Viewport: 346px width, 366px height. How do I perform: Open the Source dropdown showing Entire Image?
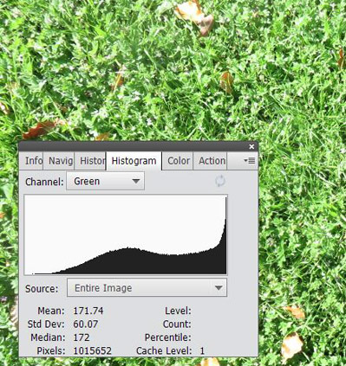147,287
